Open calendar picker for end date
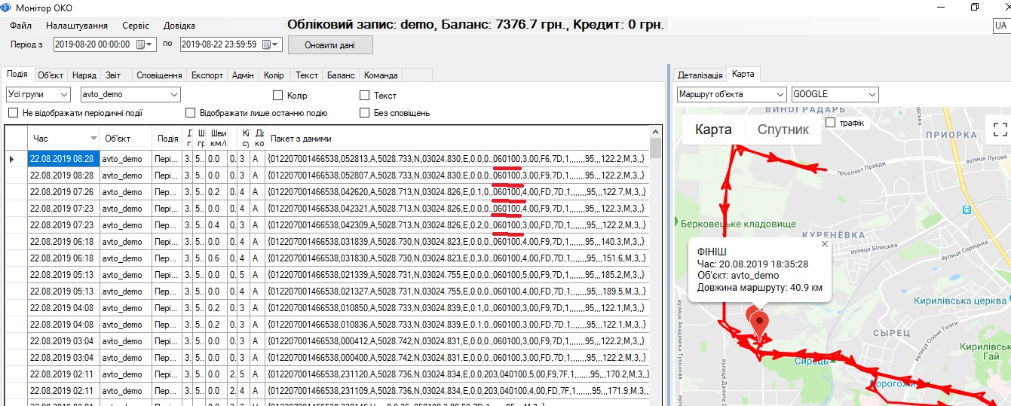This screenshot has height=406, width=1011. click(x=267, y=44)
